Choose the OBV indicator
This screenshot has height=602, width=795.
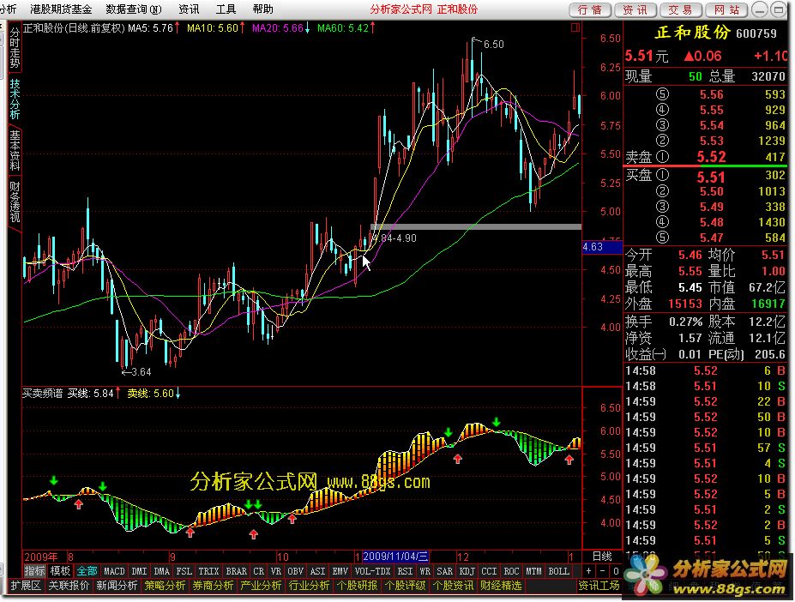click(295, 571)
